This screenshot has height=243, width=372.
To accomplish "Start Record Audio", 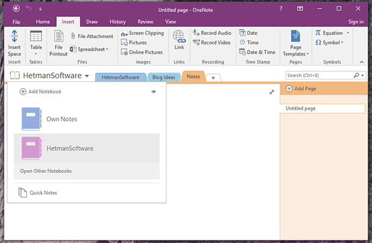I will [x=212, y=33].
